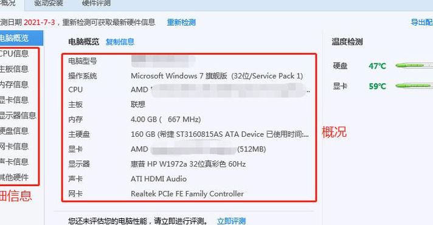Click the Microsoft Windows 7 operating system entry

(x=216, y=76)
